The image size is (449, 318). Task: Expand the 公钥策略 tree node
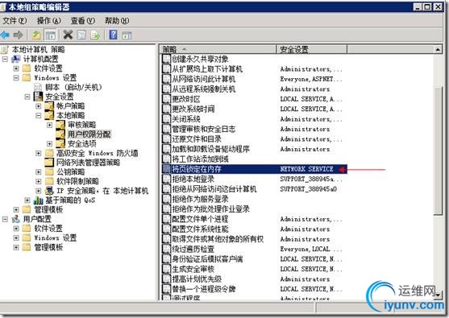[39, 172]
